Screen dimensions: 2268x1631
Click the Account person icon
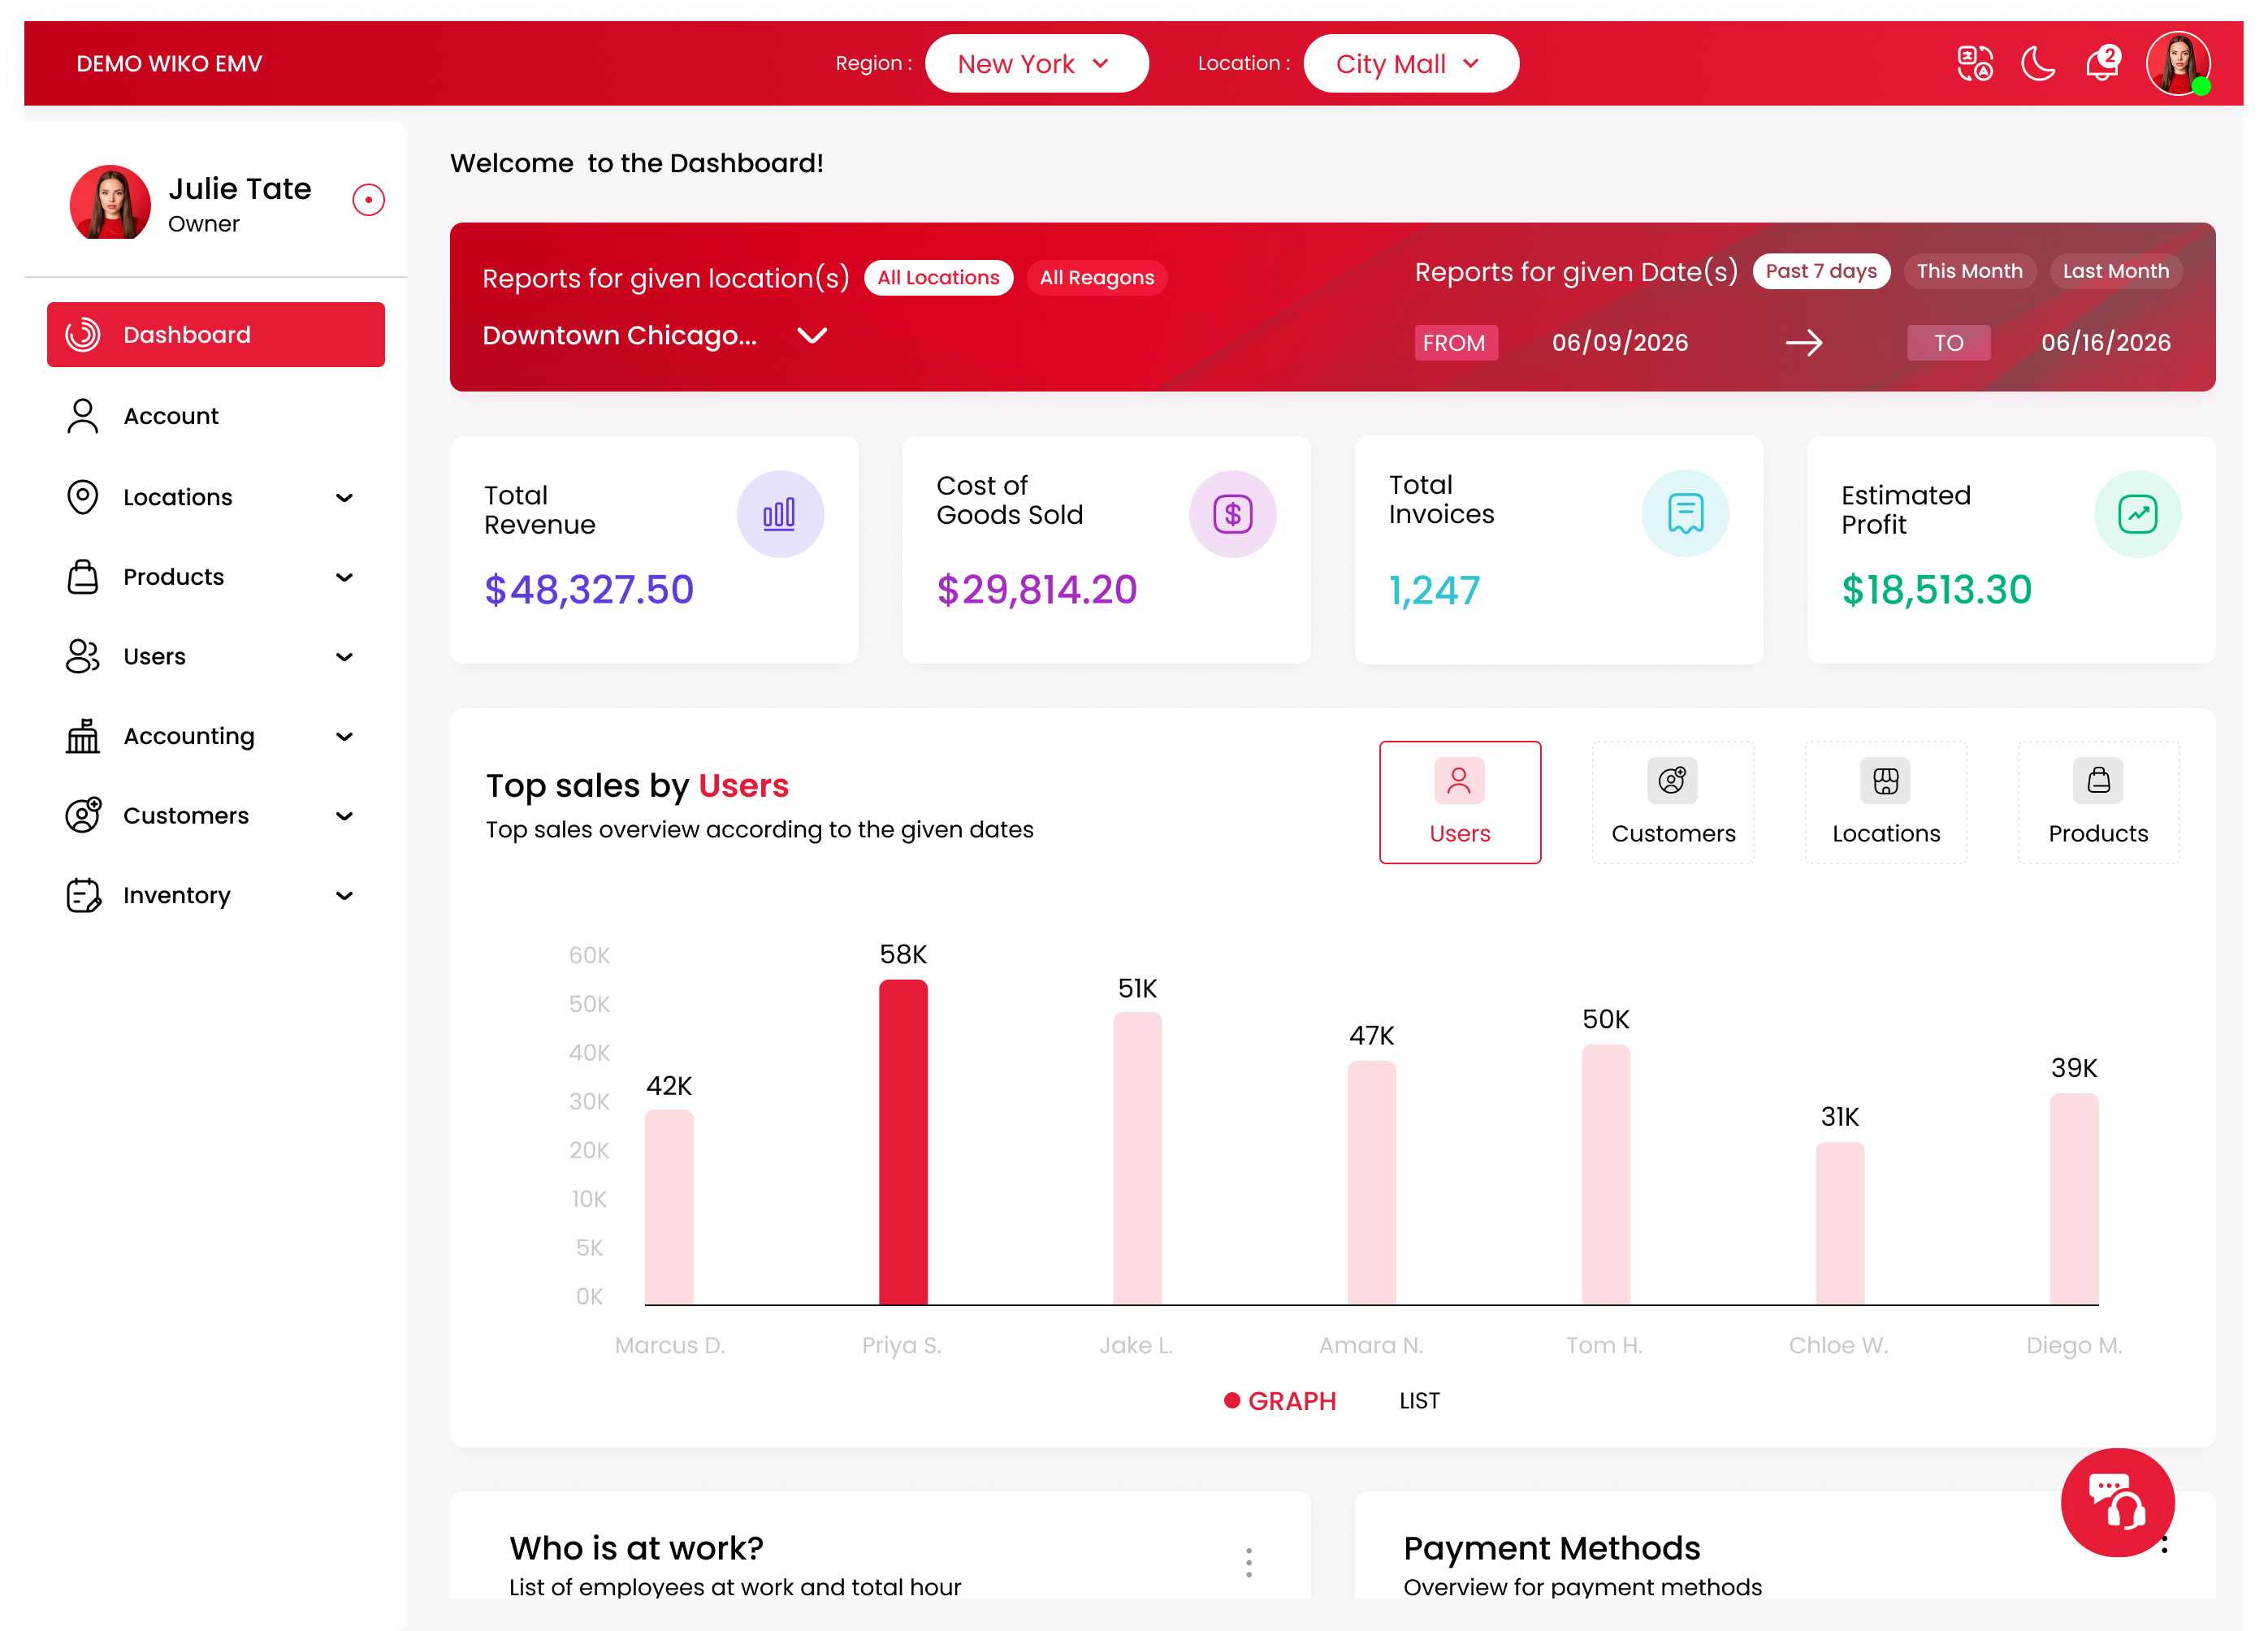click(x=83, y=416)
